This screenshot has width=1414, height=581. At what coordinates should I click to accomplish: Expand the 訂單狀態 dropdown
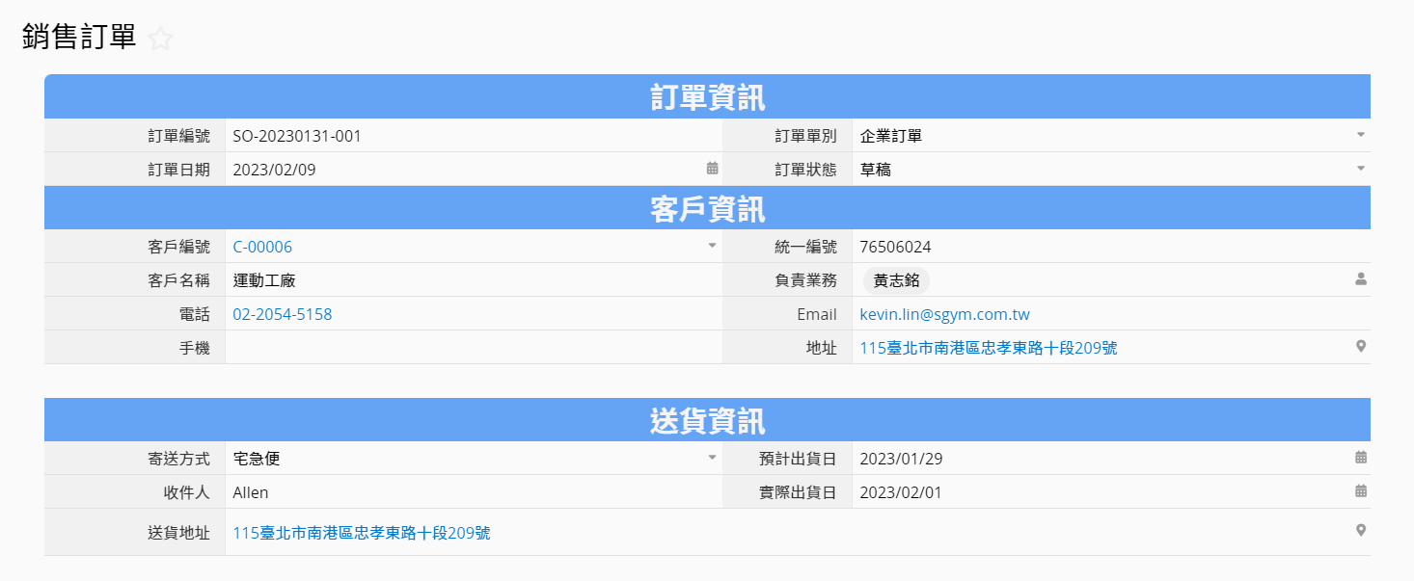[1361, 169]
